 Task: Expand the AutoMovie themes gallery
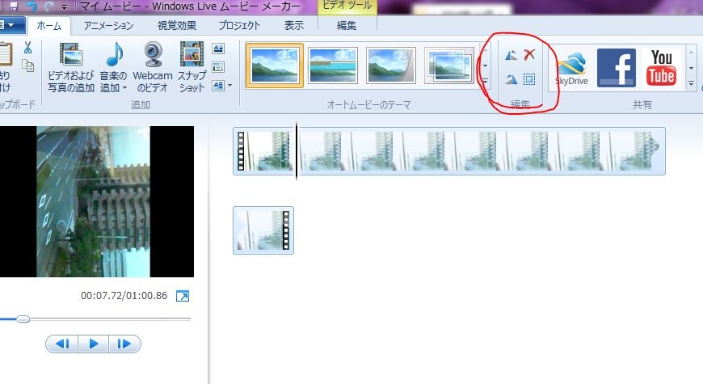coord(485,81)
